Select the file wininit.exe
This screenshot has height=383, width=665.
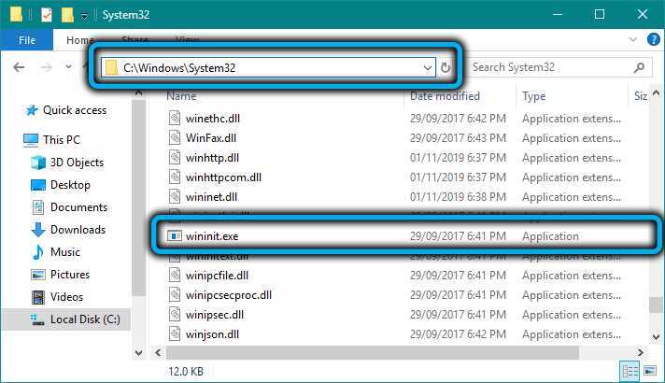(x=212, y=236)
